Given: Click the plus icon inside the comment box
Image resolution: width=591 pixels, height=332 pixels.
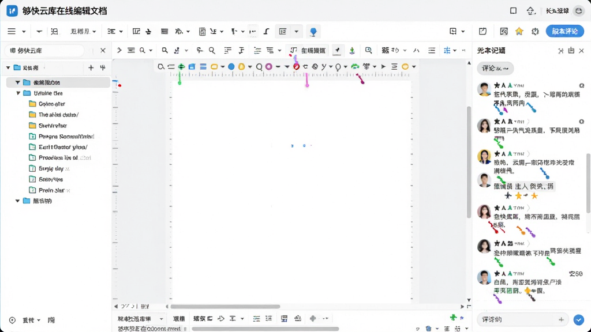Looking at the screenshot, I should [x=561, y=319].
